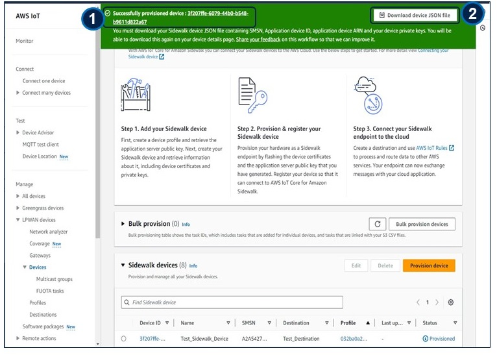
Task: Sort by Profile column ascending arrow
Action: [368, 323]
